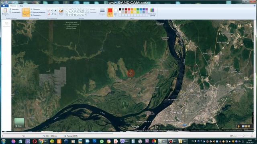
Task: Select the diagonal line shape
Action: click(x=67, y=10)
